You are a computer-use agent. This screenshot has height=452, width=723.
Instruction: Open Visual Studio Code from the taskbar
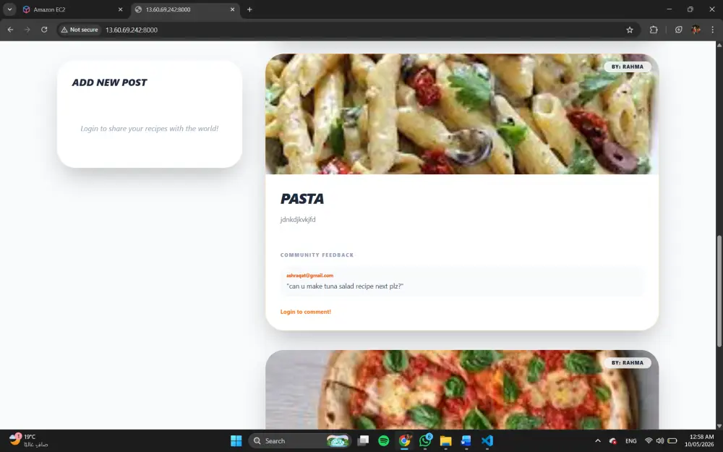click(x=487, y=441)
